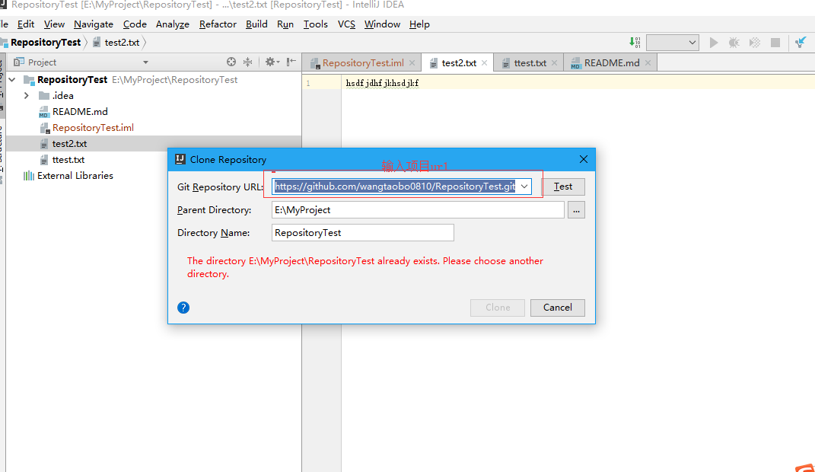This screenshot has height=472, width=815.
Task: Click the disabled Clone button
Action: (x=498, y=308)
